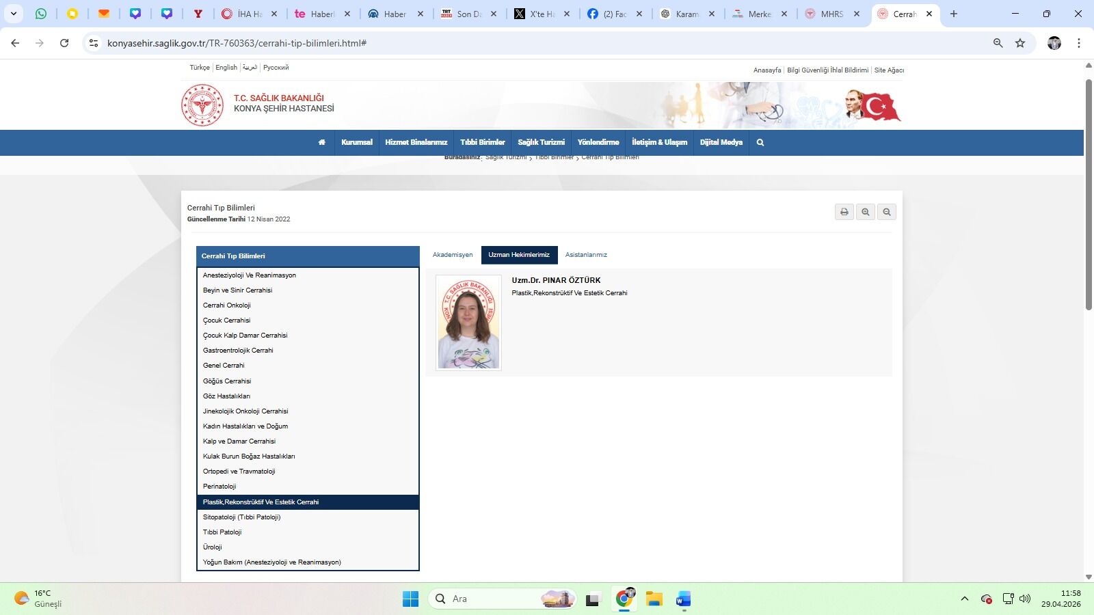Switch language to English
The image size is (1094, 615).
pyautogui.click(x=226, y=68)
